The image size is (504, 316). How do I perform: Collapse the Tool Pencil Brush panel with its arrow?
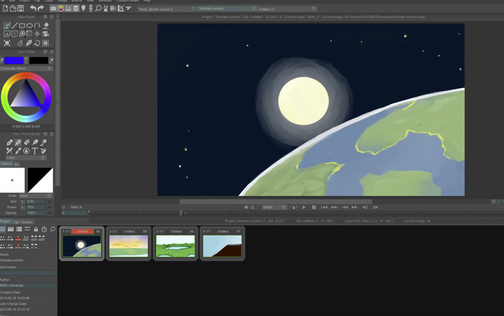coord(45,134)
